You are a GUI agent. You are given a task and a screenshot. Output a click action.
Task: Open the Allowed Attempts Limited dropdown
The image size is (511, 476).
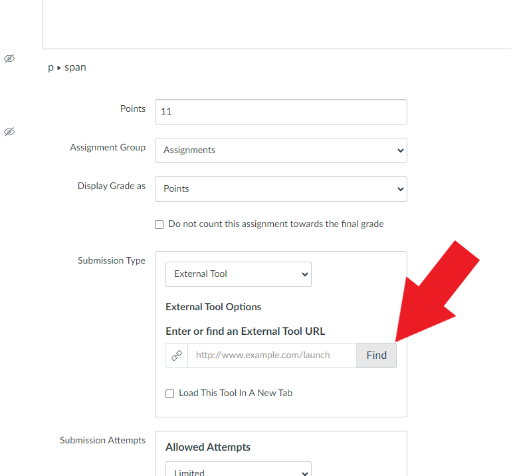(238, 471)
